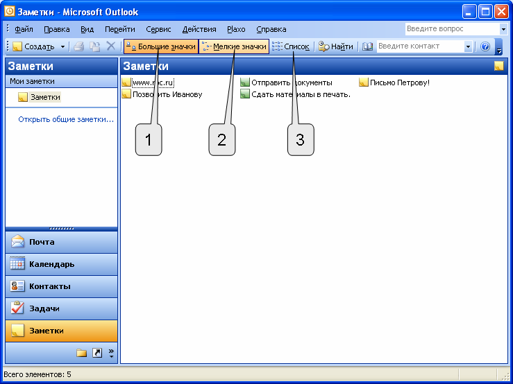This screenshot has height=384, width=513.
Task: Switch to Мелкие значки view
Action: point(234,46)
